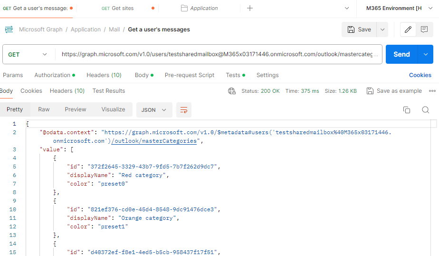
Task: Open the response Cookies tab
Action: [x=31, y=91]
